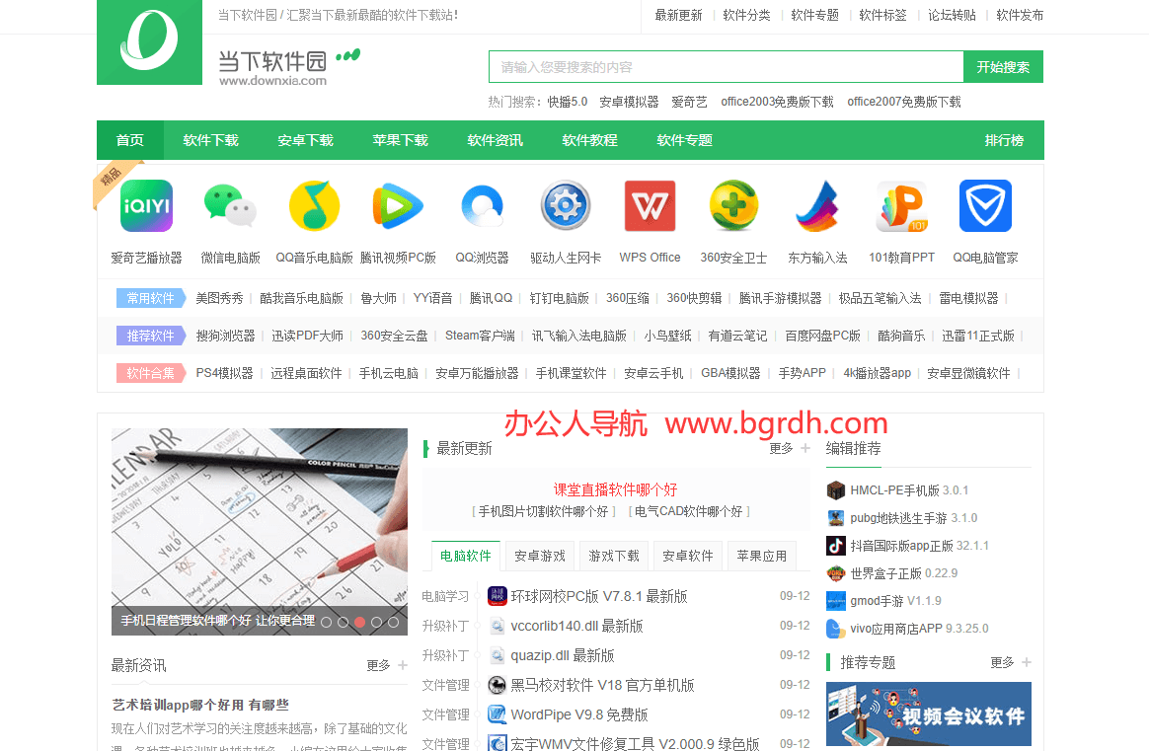Click the search input box

point(726,66)
